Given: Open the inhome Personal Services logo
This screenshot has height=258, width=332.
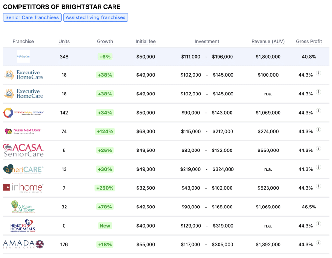Looking at the screenshot, I should 23,188.
